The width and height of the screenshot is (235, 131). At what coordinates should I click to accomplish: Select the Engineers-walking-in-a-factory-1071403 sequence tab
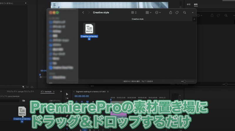pos(91,92)
